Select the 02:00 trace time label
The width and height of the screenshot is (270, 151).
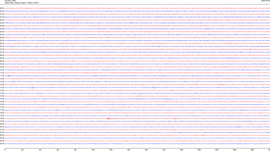click(2, 20)
